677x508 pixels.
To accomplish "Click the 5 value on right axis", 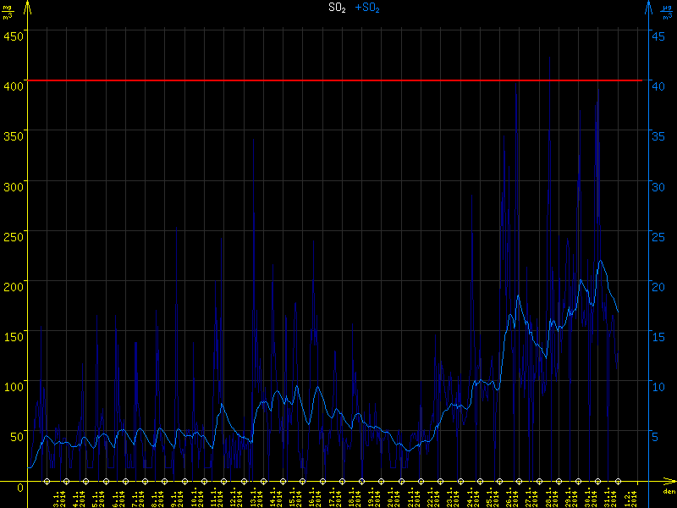I will (x=663, y=436).
